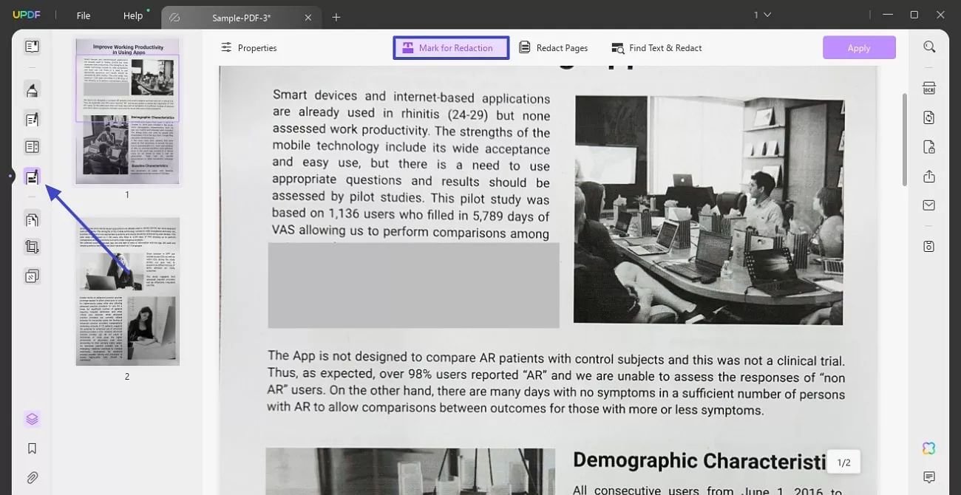Open redaction Properties
This screenshot has width=961, height=495.
pos(248,48)
